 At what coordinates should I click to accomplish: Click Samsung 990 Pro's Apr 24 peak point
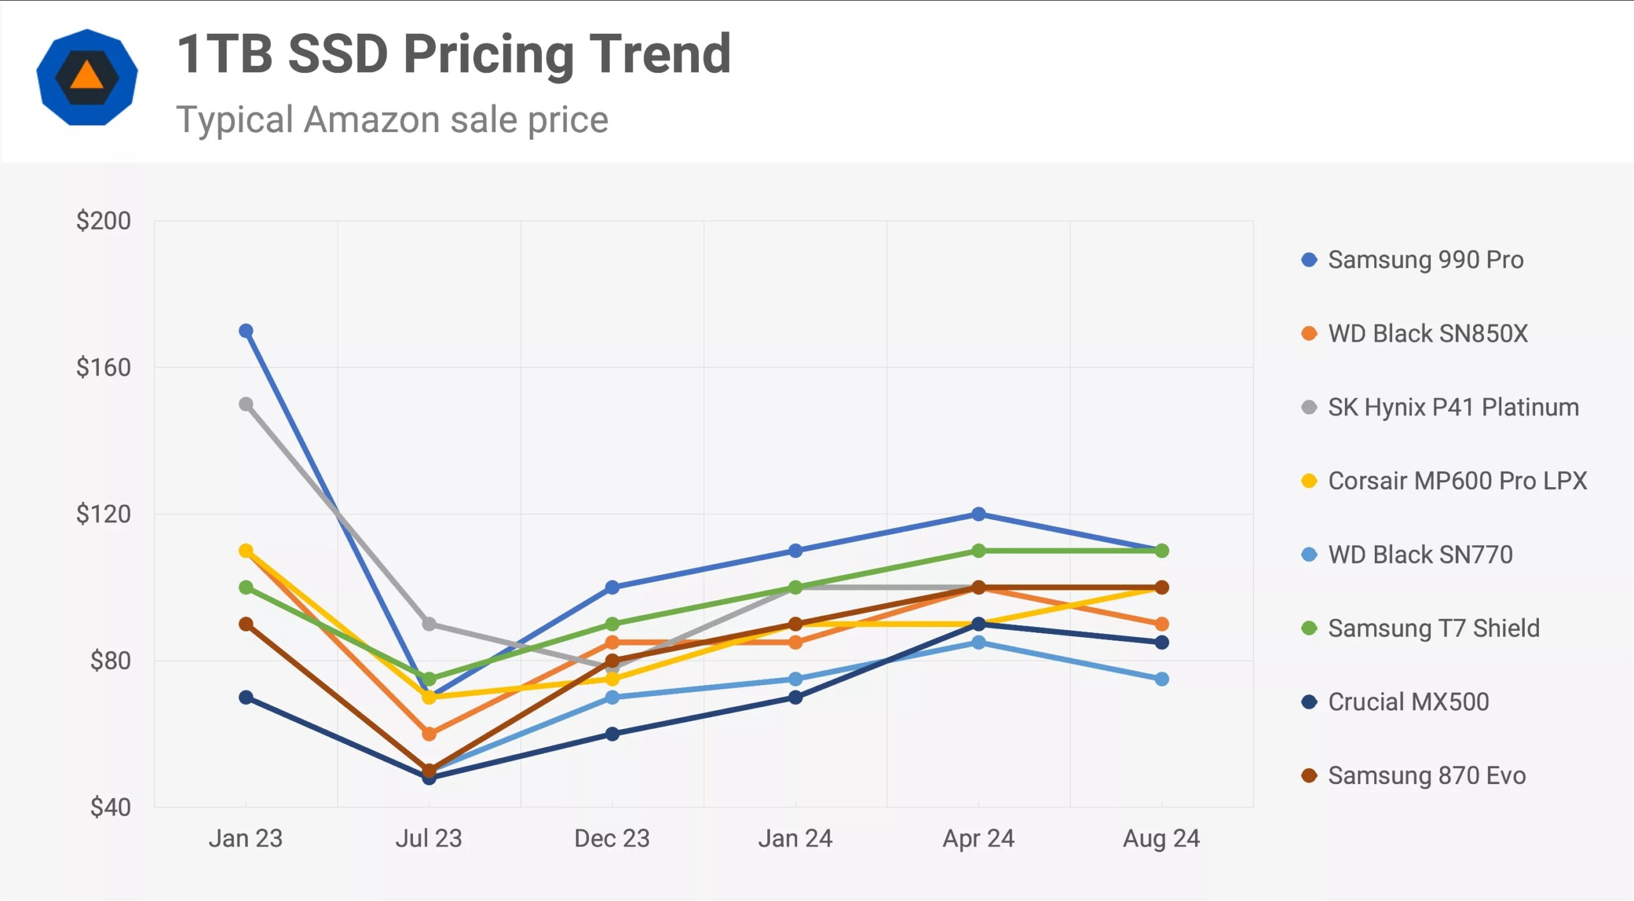[978, 514]
